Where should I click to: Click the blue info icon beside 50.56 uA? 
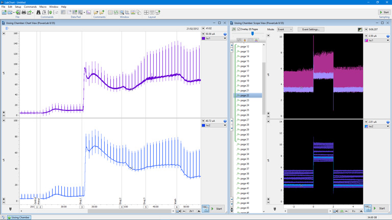[225, 34]
